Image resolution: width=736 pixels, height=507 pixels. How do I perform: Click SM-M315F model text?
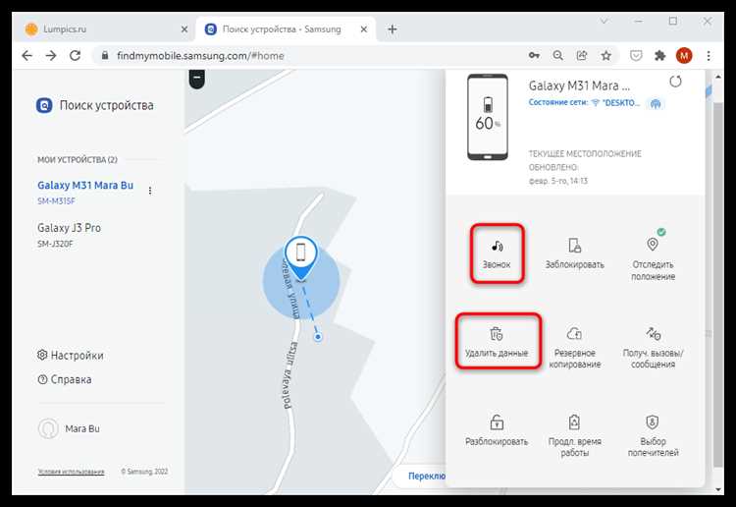[x=56, y=201]
